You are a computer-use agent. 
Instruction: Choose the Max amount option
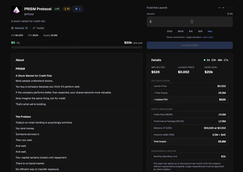click(x=210, y=31)
